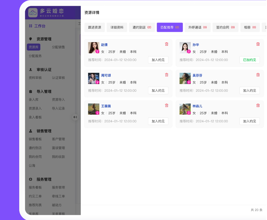267x220 pixels.
Task: View 周可颂 avatar thumbnail
Action: 93,78
